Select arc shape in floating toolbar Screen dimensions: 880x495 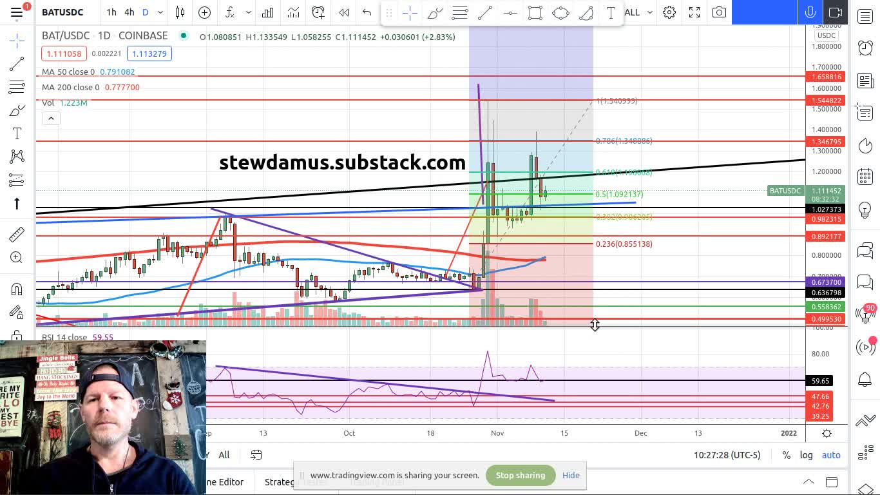click(586, 13)
